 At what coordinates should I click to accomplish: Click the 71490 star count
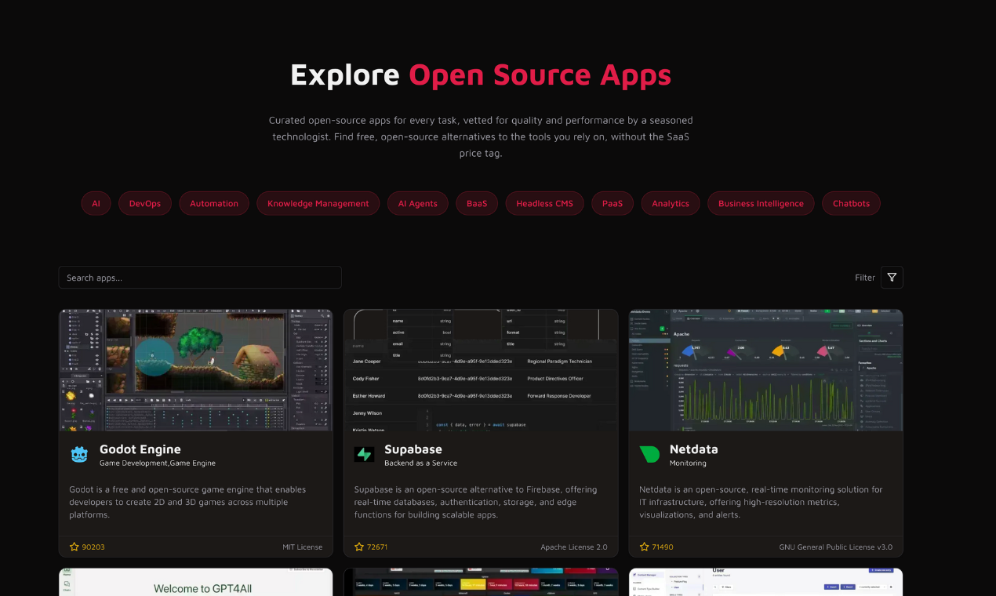663,547
